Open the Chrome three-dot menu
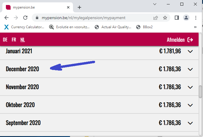This screenshot has height=137, width=203. 196,18
